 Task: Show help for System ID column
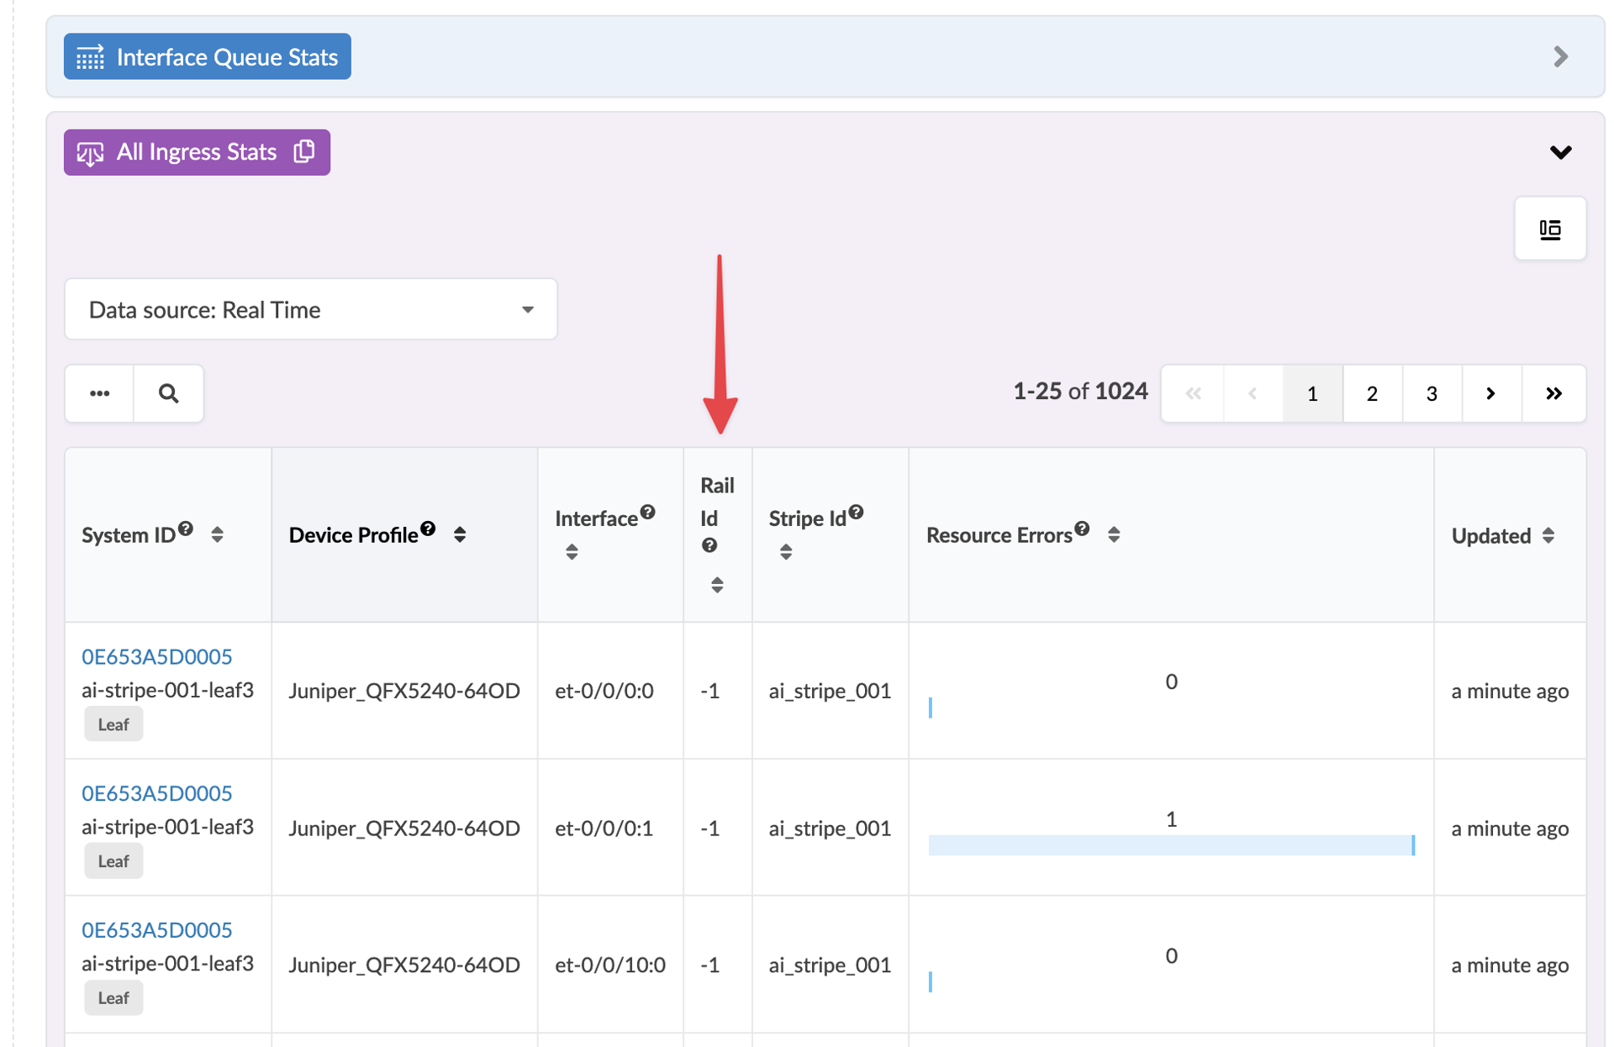186,529
